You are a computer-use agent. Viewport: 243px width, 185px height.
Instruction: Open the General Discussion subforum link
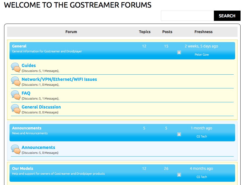pyautogui.click(x=41, y=107)
